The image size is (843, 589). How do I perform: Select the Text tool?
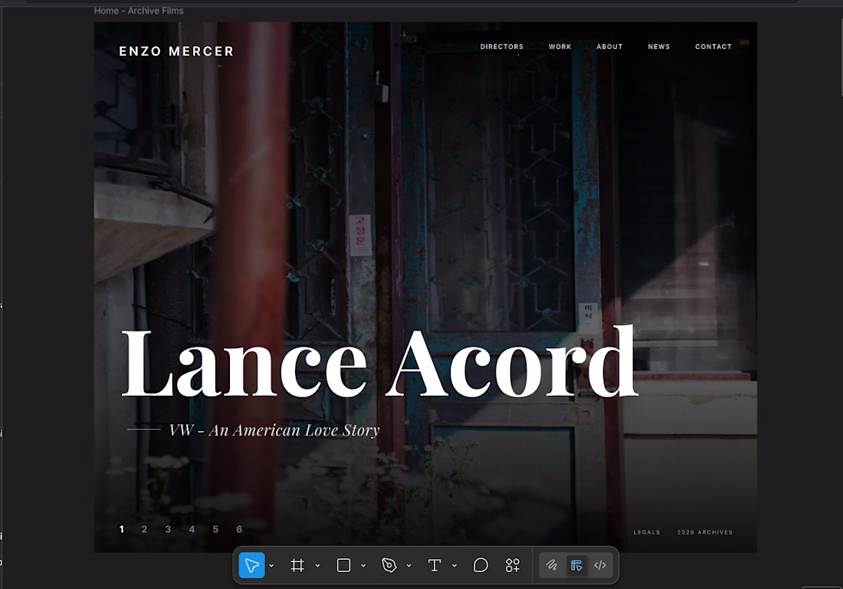[435, 565]
